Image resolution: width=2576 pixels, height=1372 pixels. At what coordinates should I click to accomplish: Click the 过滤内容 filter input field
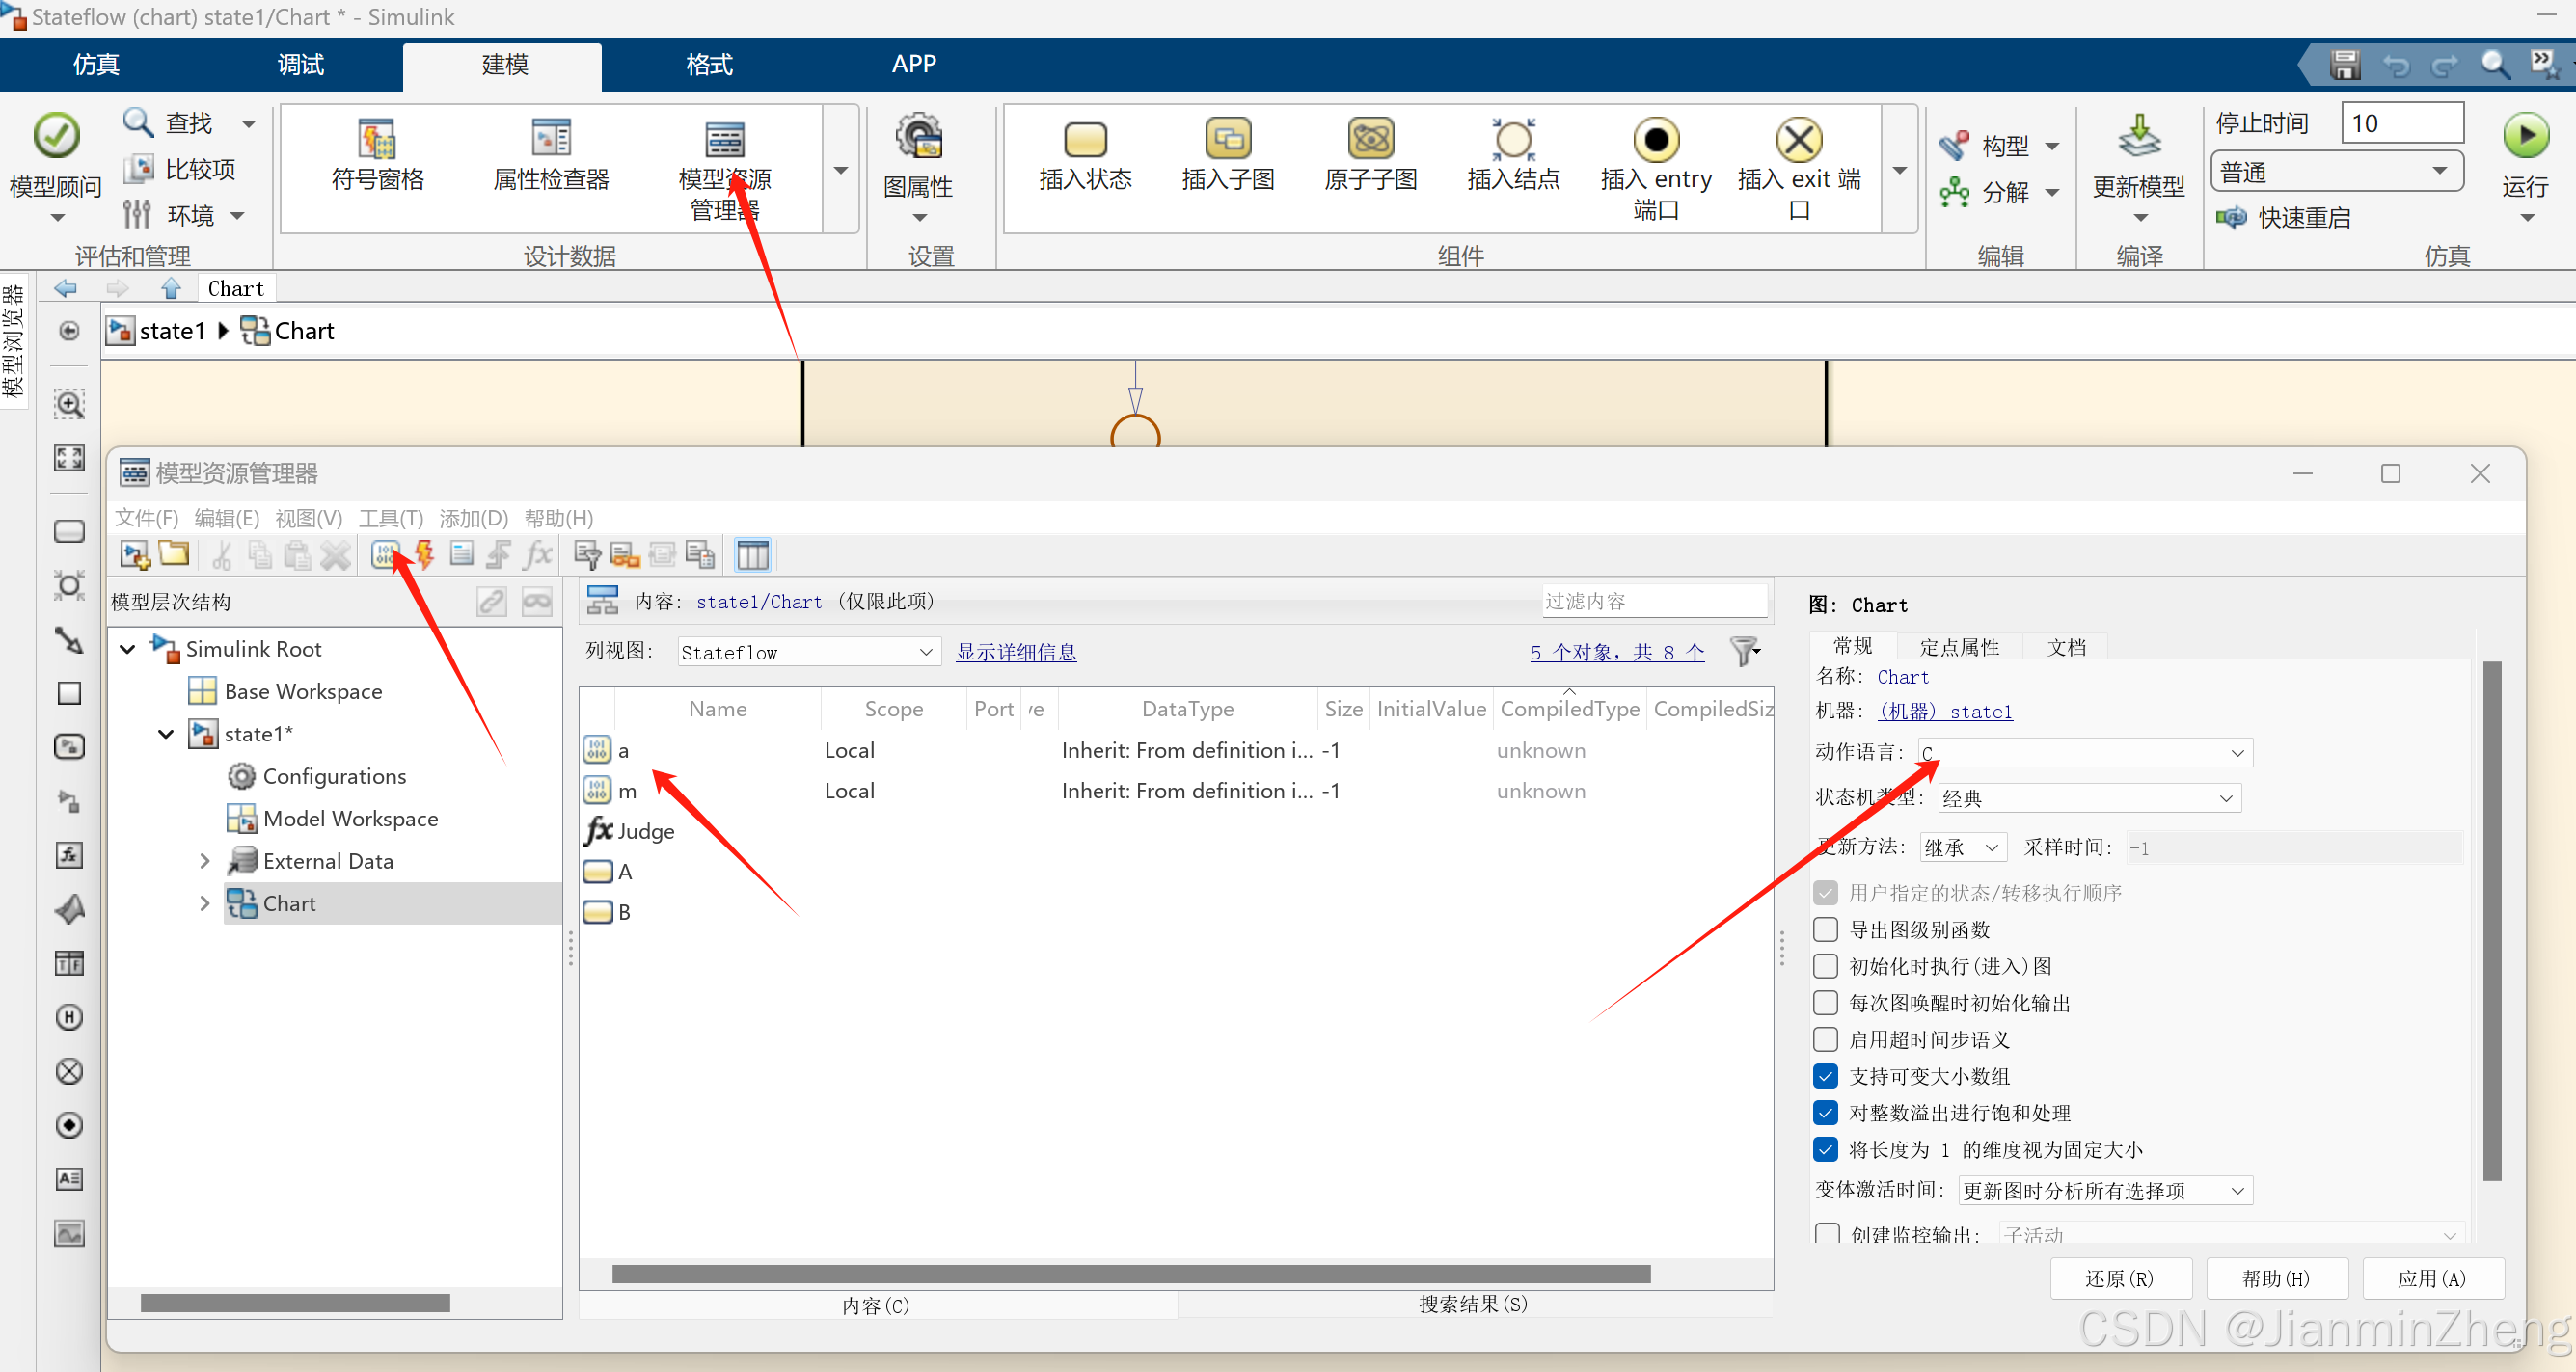1654,601
